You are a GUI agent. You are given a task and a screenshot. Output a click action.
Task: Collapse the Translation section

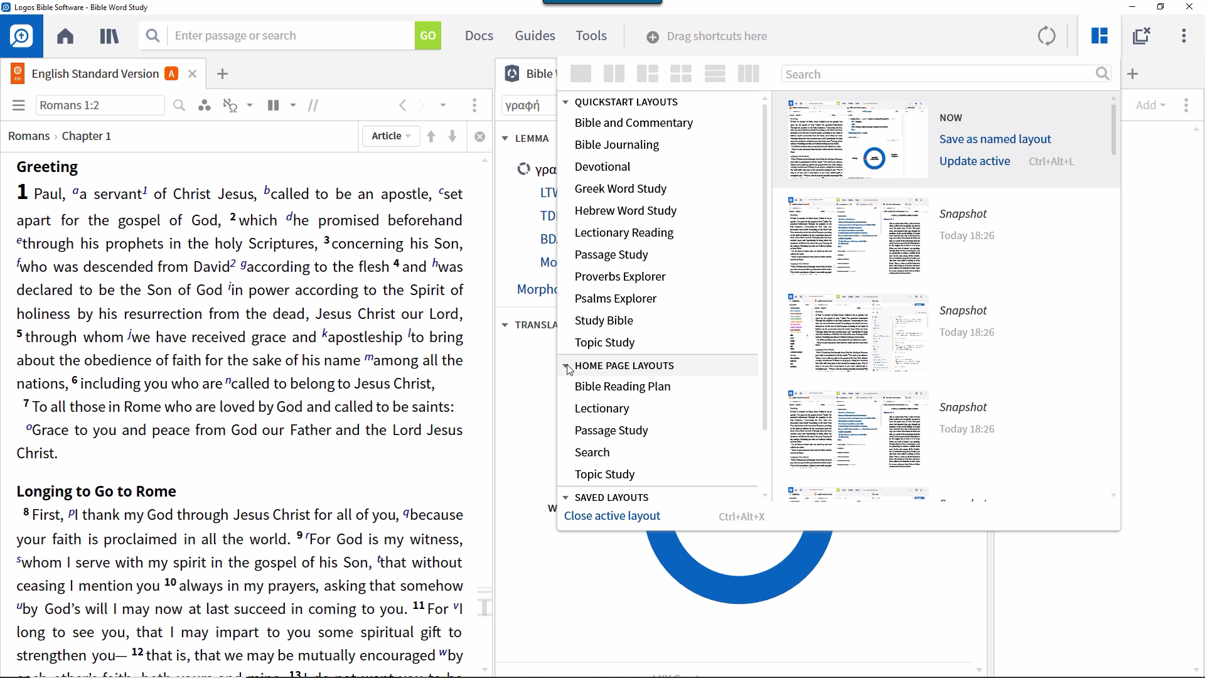(x=505, y=325)
